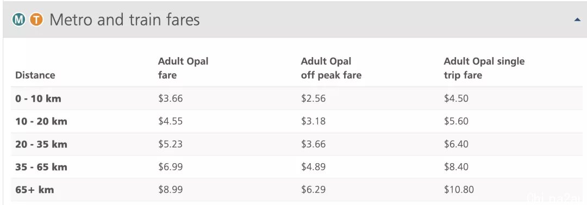
Task: Click the 10 - 20 km row label
Action: [x=41, y=121]
